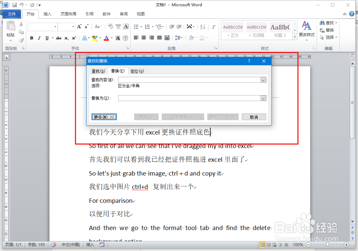Switch to the 页面布局 Page Layout tab
The image size is (358, 251).
click(x=68, y=14)
